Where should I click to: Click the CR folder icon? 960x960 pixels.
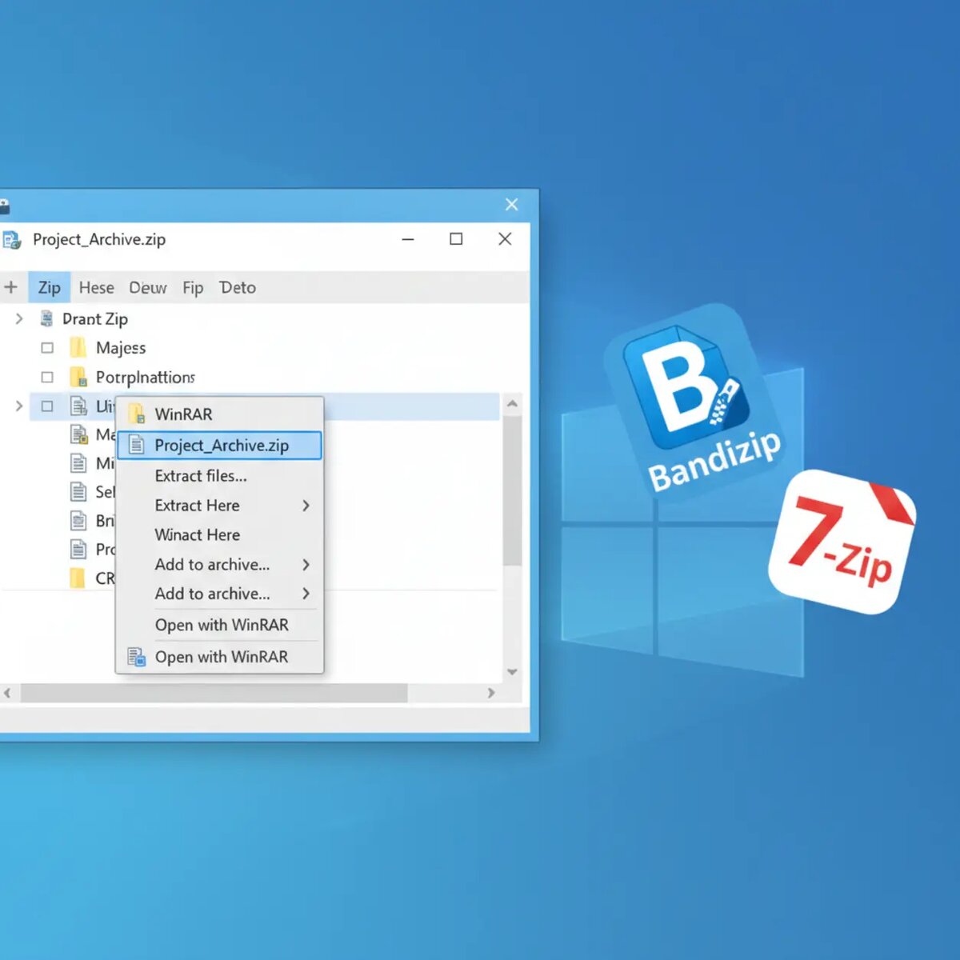click(78, 578)
